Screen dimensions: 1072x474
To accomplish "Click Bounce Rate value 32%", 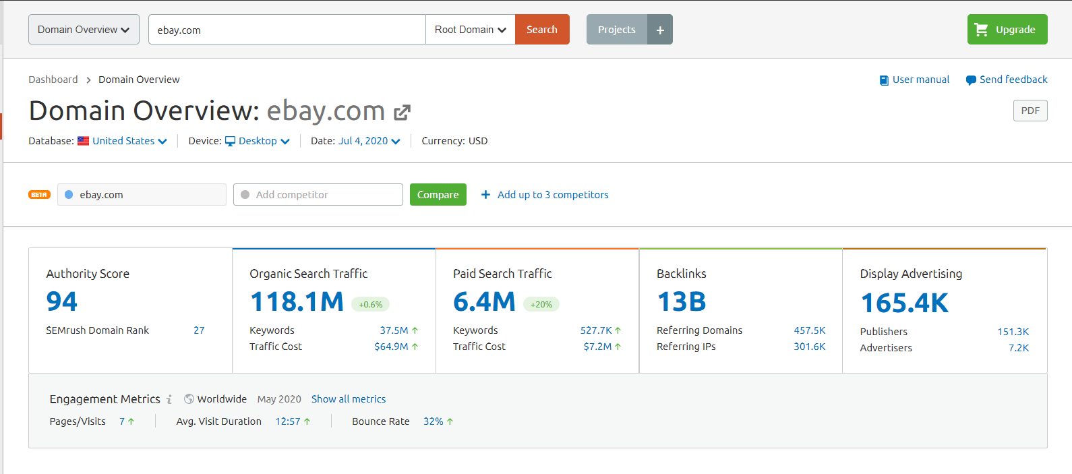I will (x=434, y=421).
